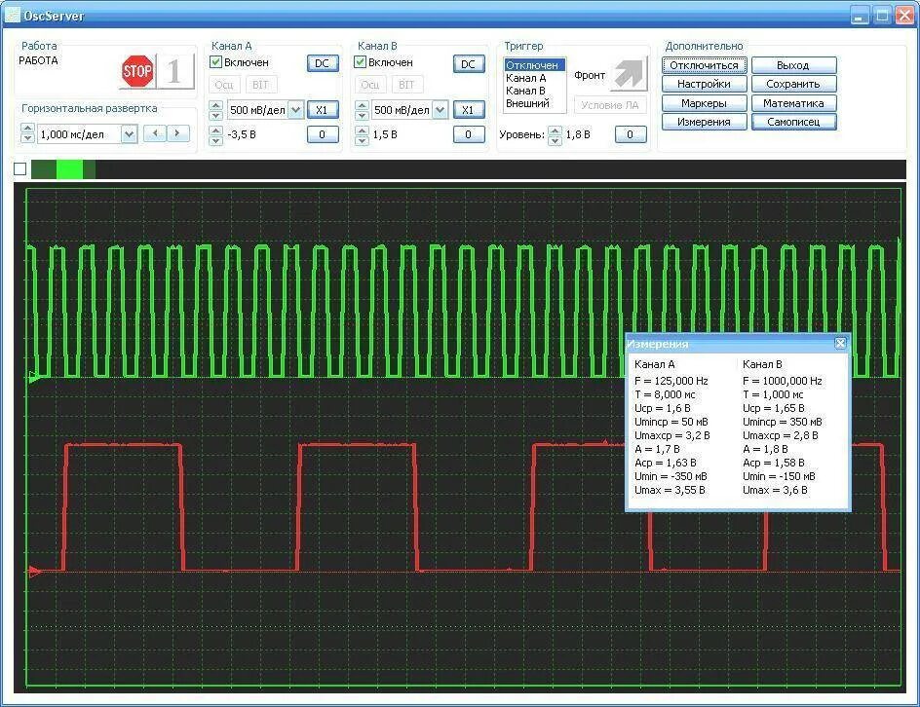Shift horizontal sweep left with arrow button
Viewport: 920px width, 707px height.
coord(155,133)
